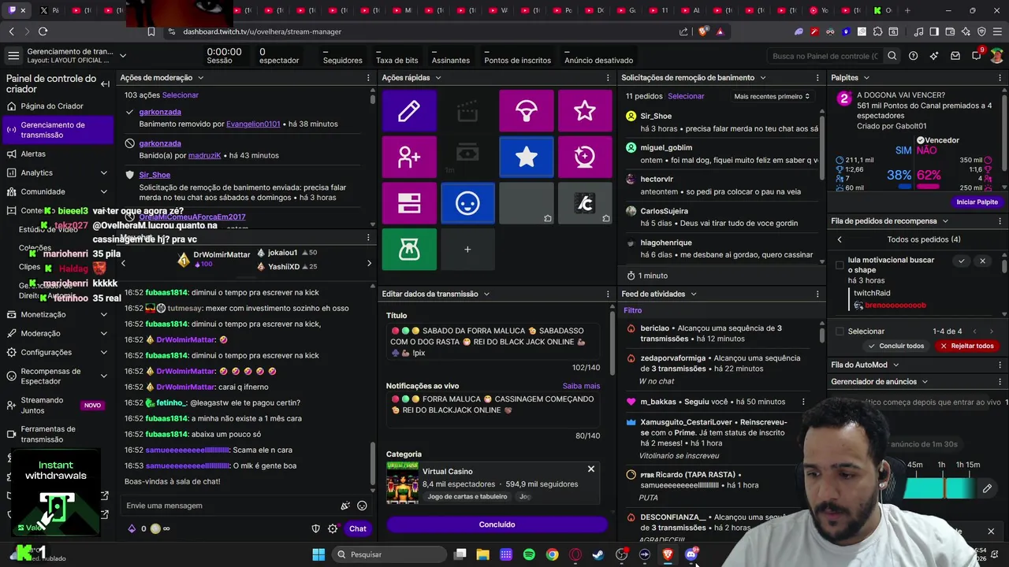
Task: Open the hamburger navigation menu
Action: 13,56
